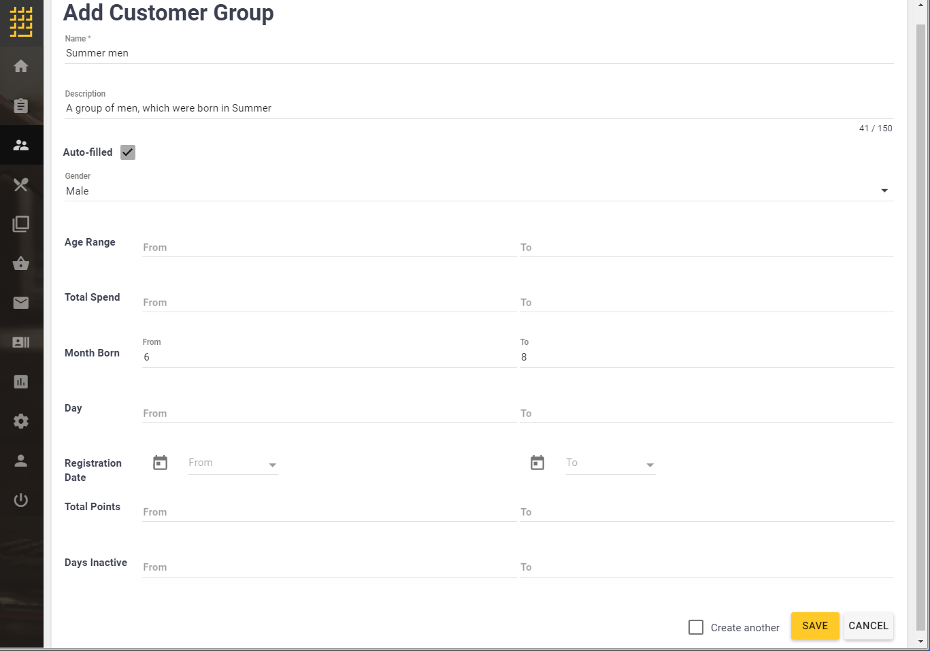The height and width of the screenshot is (651, 930).
Task: Uncheck the Auto-filled checkbox
Action: [127, 152]
